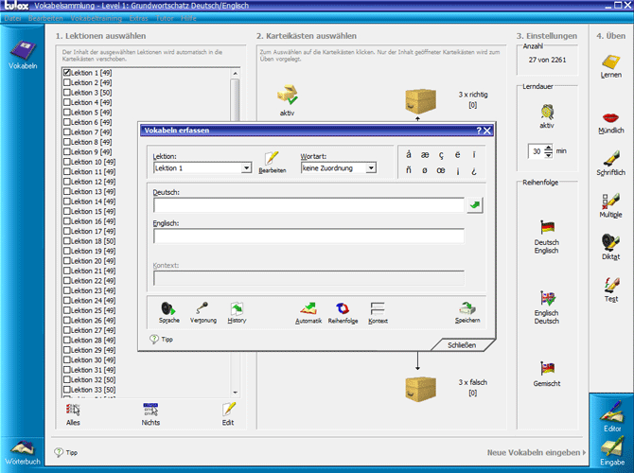Click into the Englisch input field
Viewport: 634px width, 473px height.
308,236
